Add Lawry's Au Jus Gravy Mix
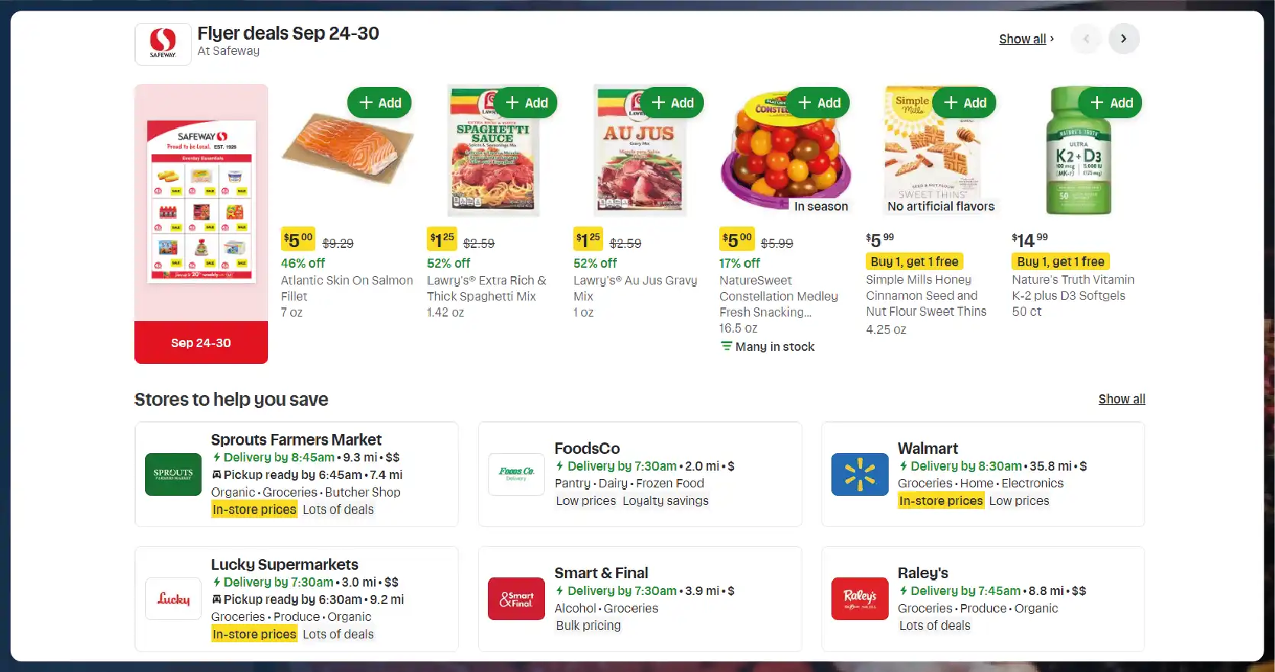1275x672 pixels. point(672,103)
